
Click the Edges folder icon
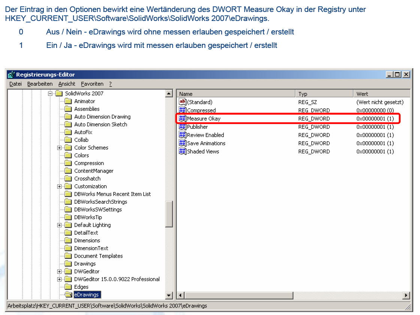68,287
